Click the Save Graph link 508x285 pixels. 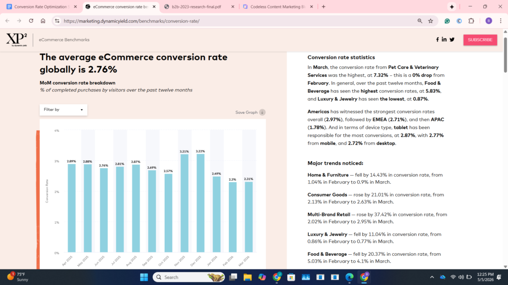tap(246, 112)
